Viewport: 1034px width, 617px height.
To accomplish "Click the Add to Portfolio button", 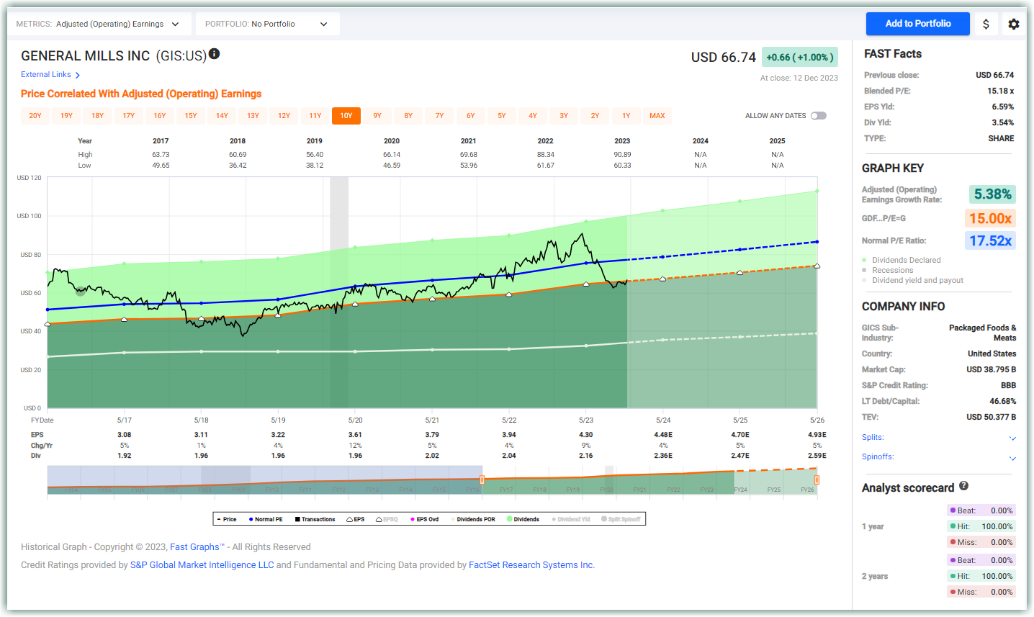I will 917,24.
